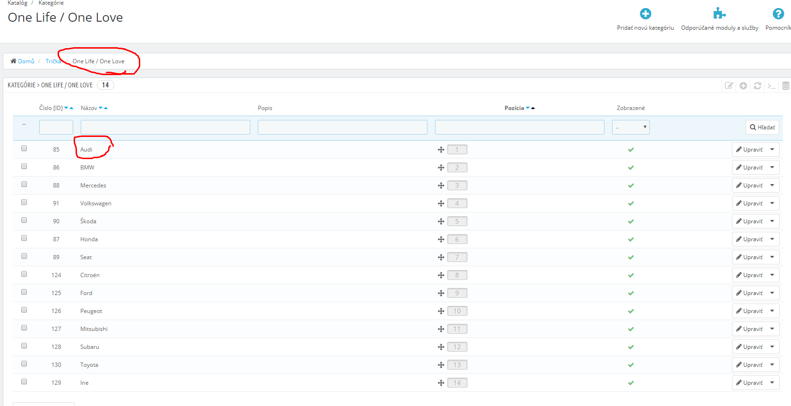Image resolution: width=791 pixels, height=406 pixels.
Task: Grab the move handle for Mercedes row
Action: pos(441,186)
